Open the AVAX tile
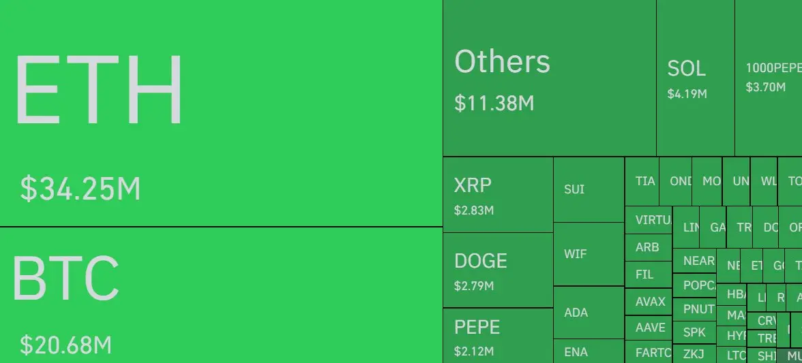This screenshot has width=802, height=363. (x=649, y=302)
